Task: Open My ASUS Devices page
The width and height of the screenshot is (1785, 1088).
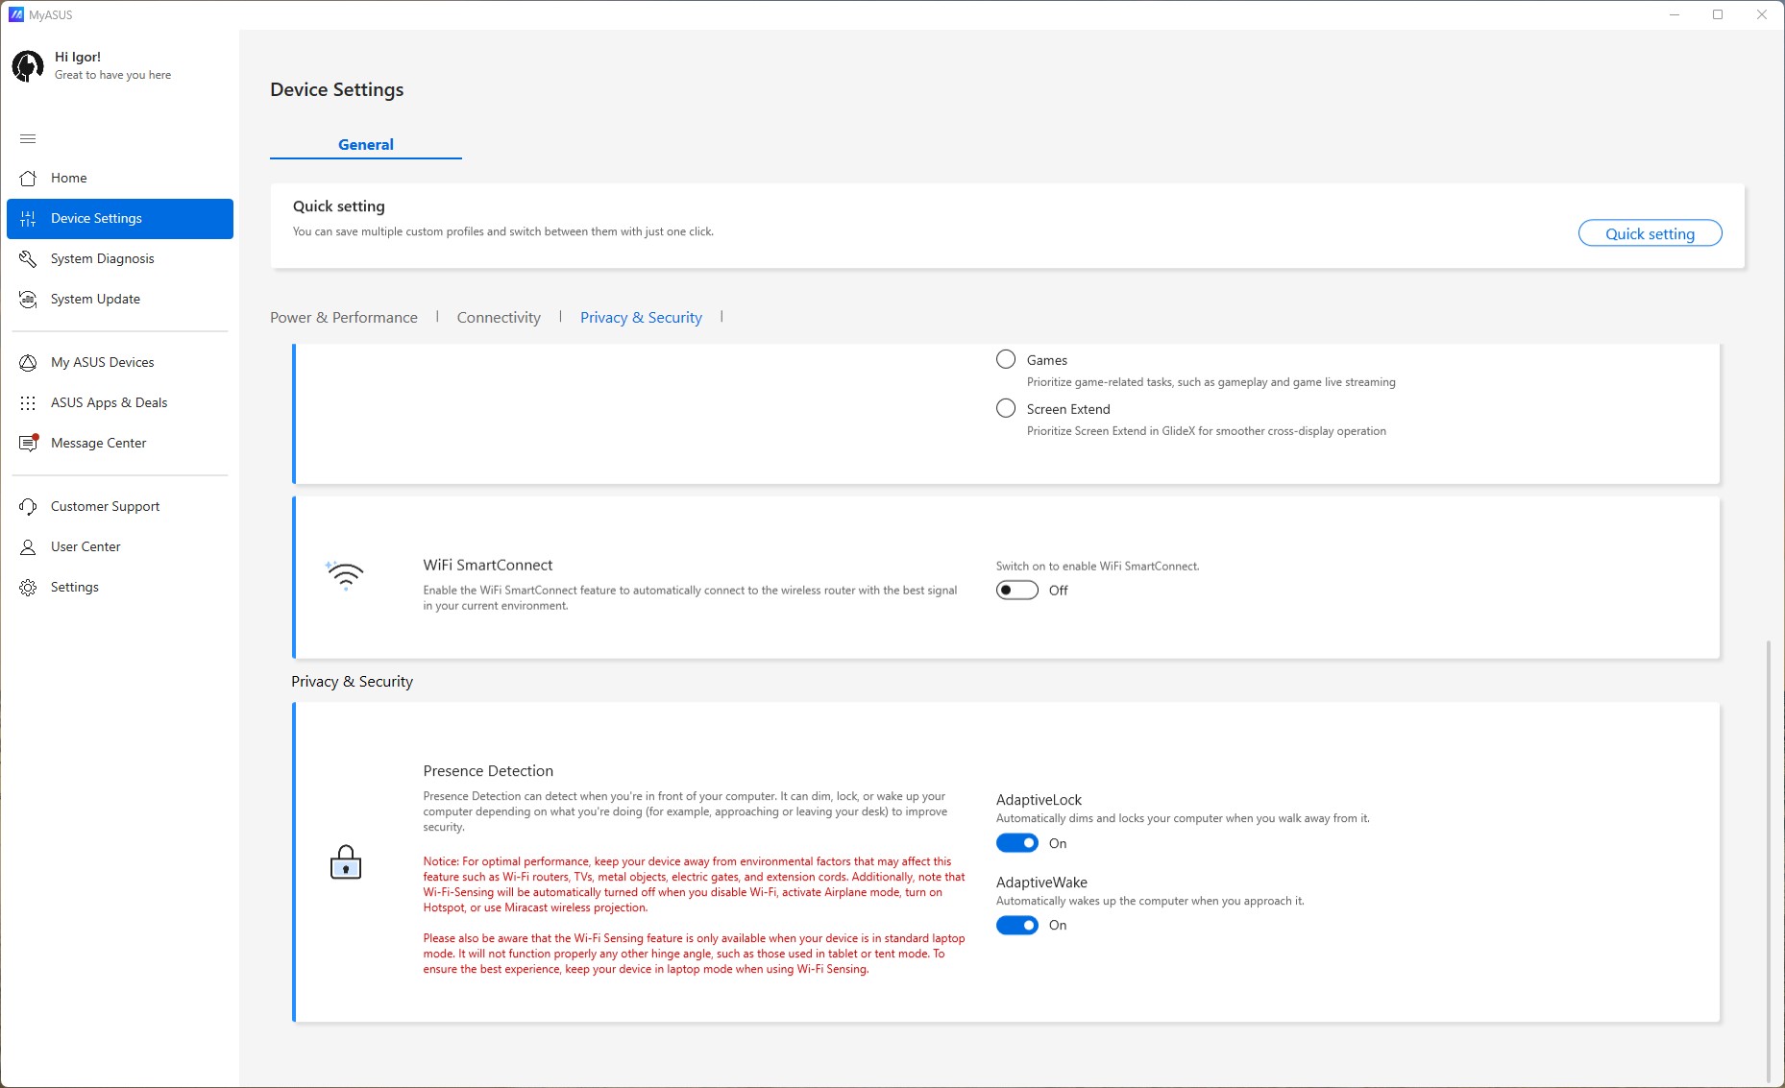Action: coord(120,363)
